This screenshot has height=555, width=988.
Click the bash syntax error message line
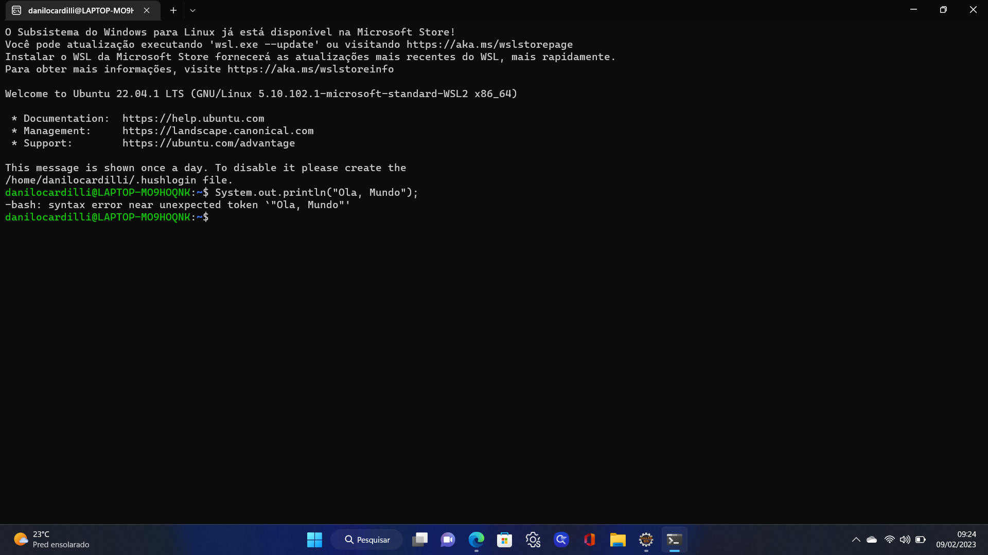(178, 205)
